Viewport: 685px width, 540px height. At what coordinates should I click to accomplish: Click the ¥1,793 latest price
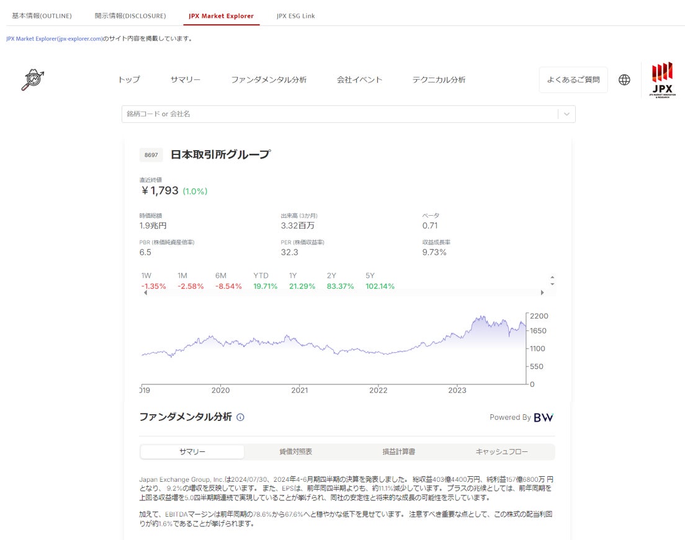(159, 191)
